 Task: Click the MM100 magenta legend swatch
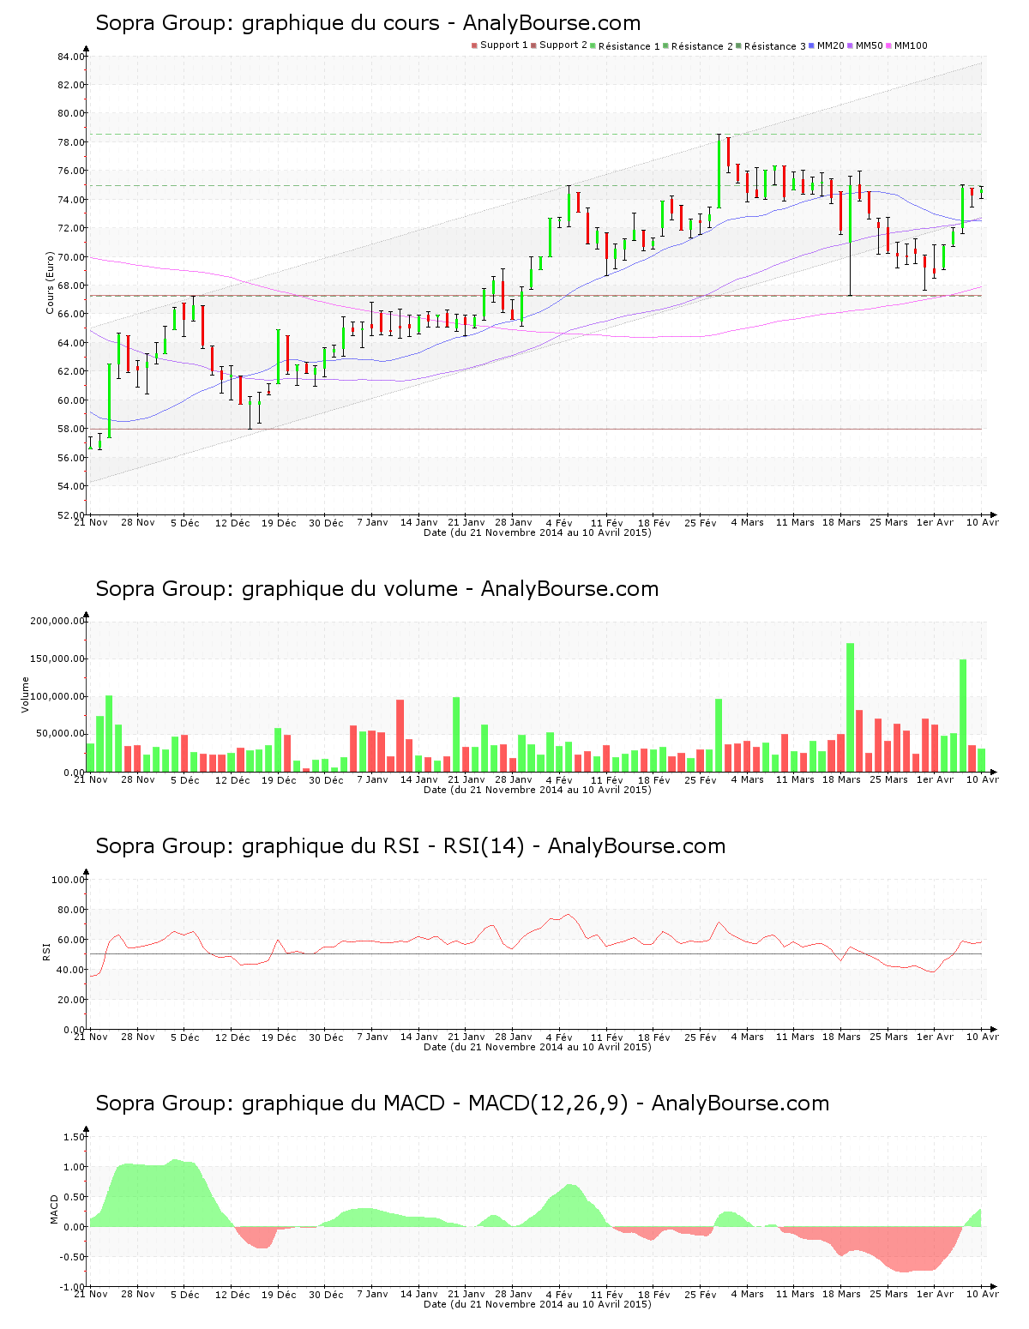[888, 45]
